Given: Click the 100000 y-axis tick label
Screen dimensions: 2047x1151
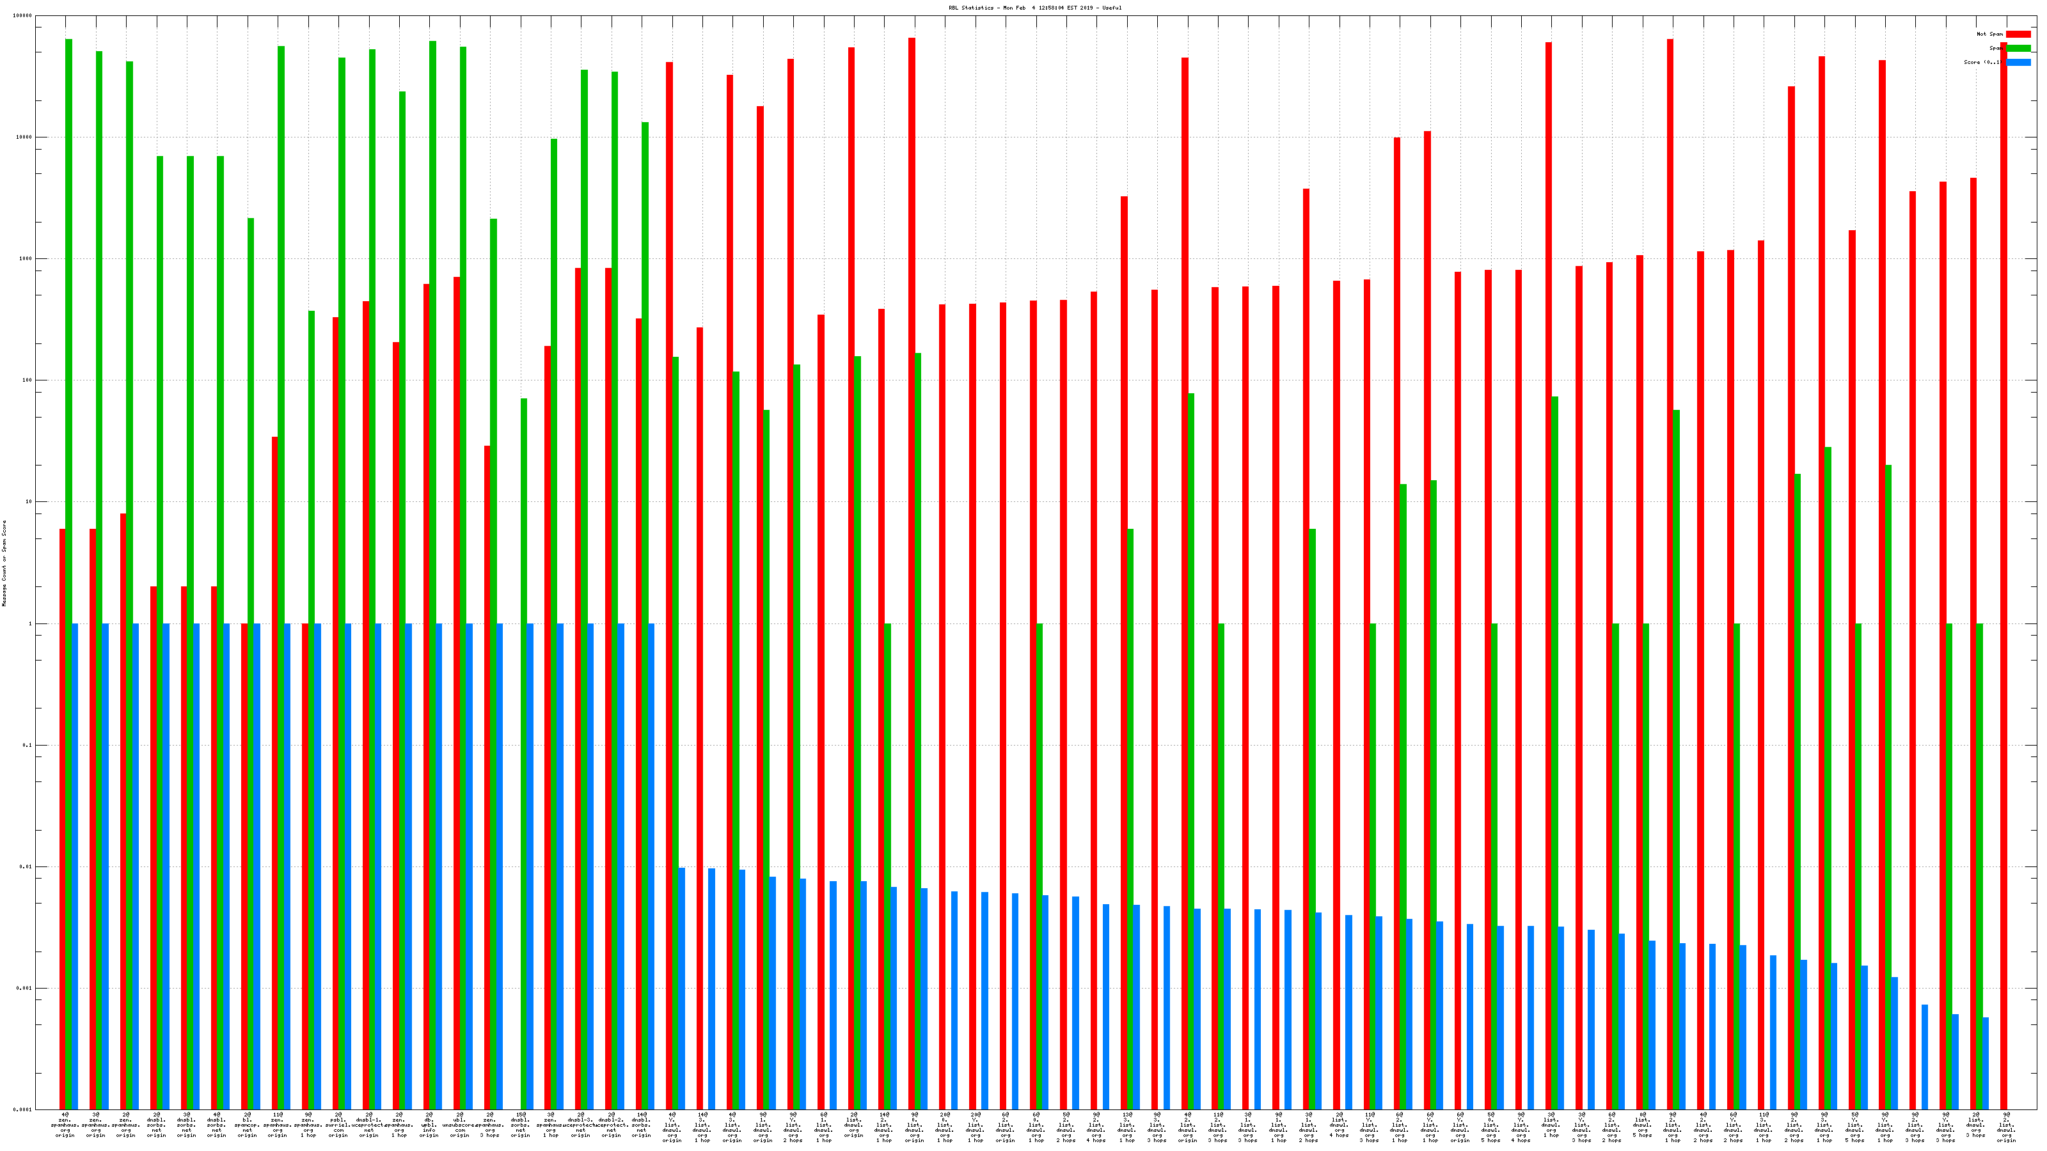Looking at the screenshot, I should tap(23, 16).
